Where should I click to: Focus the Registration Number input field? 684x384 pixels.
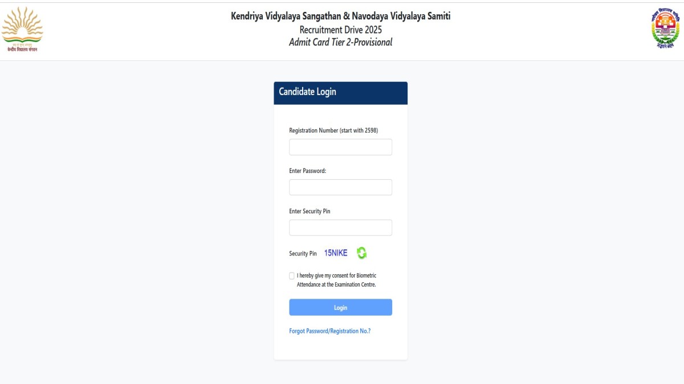tap(340, 147)
